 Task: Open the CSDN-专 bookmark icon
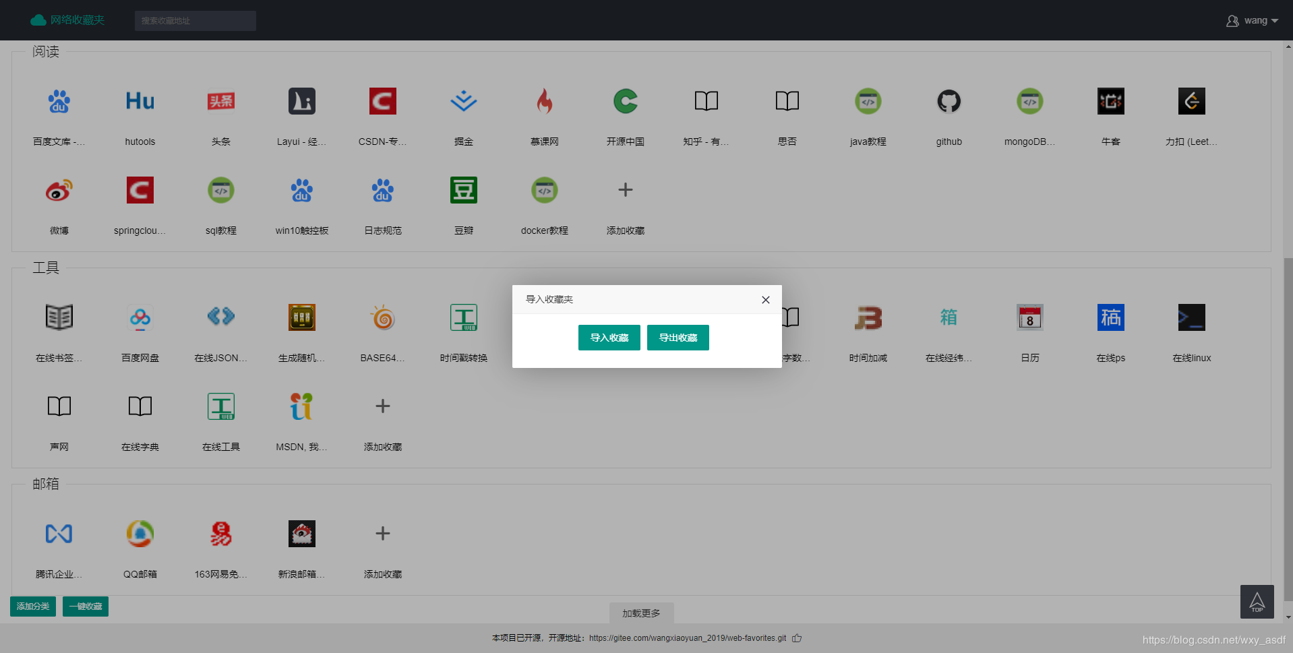pos(383,101)
